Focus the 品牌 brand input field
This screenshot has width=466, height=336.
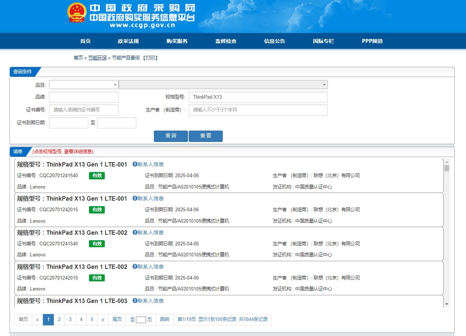(84, 97)
